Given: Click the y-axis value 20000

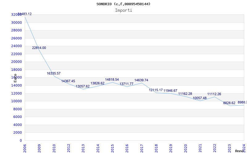Looking at the screenshot, I should (17, 62).
